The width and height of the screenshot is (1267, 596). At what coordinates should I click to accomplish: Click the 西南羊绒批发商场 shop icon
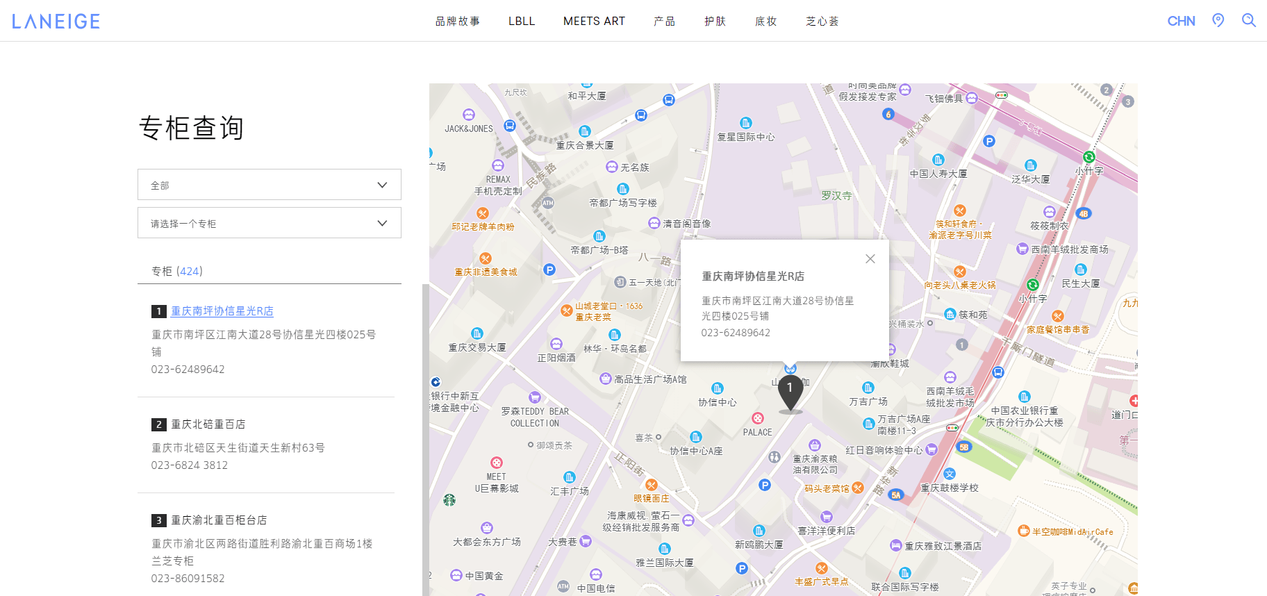[1022, 249]
